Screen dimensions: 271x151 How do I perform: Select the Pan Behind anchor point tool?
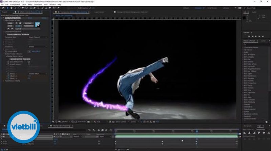click(26, 8)
